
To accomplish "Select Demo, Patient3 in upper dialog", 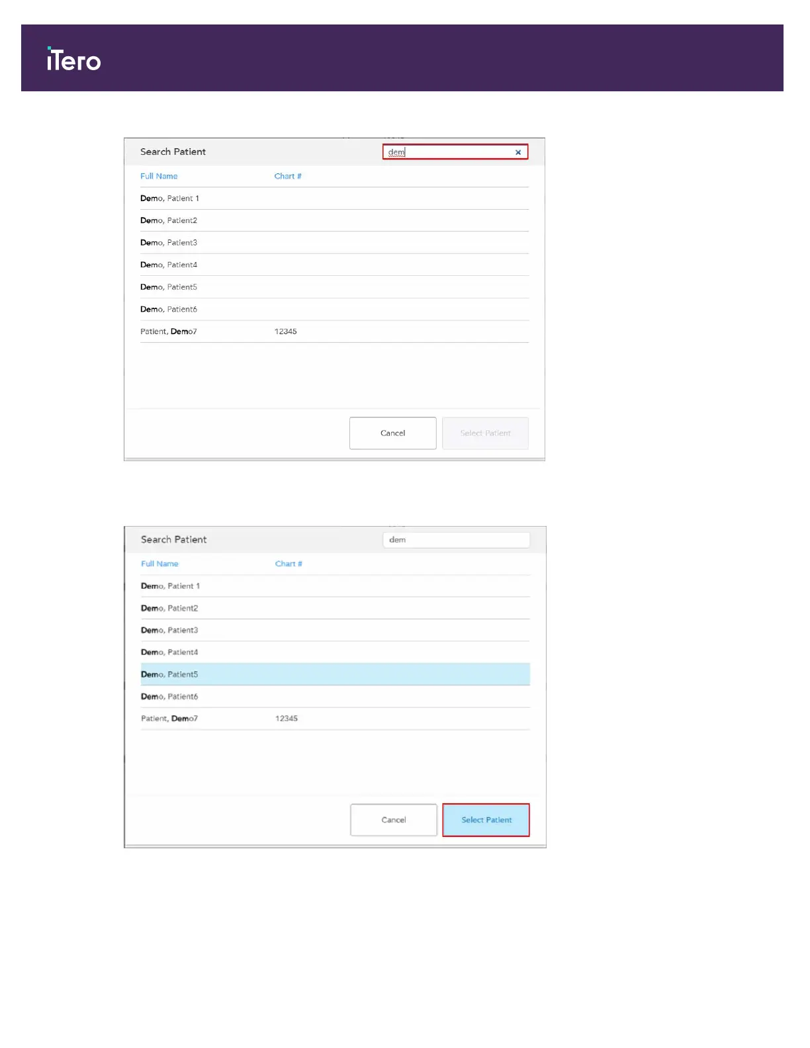I will (334, 243).
